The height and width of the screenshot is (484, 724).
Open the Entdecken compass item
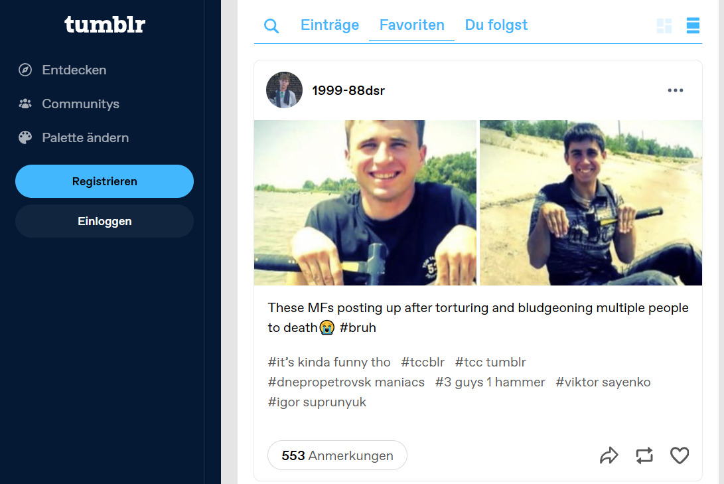pyautogui.click(x=25, y=70)
